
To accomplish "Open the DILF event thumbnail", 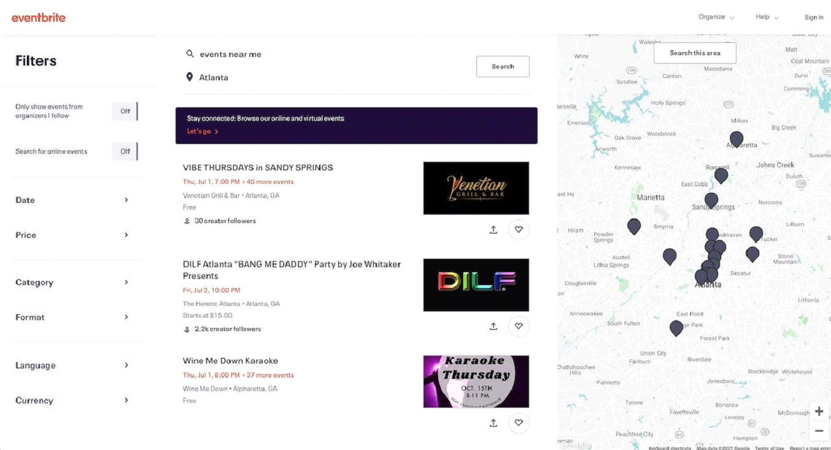I will (476, 285).
